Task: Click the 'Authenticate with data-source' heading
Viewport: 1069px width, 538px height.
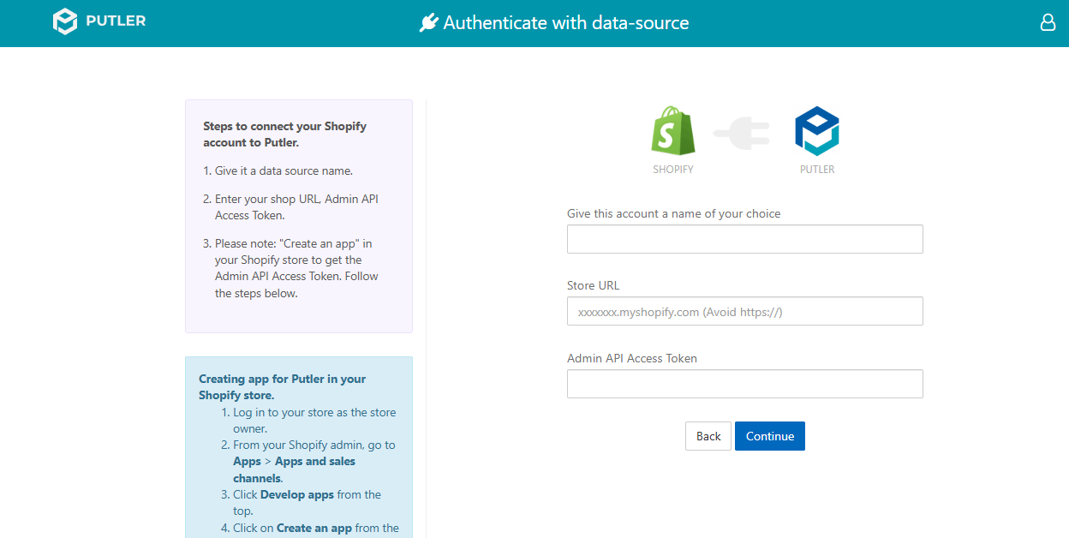Action: pyautogui.click(x=566, y=23)
